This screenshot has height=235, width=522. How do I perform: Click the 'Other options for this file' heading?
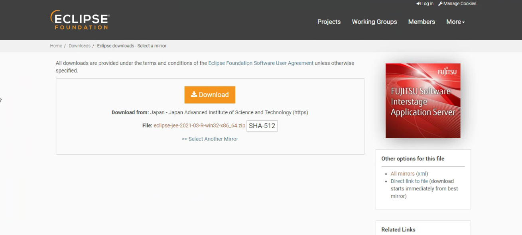tap(413, 159)
